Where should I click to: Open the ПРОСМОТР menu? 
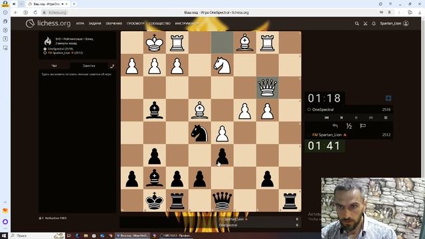click(x=135, y=24)
